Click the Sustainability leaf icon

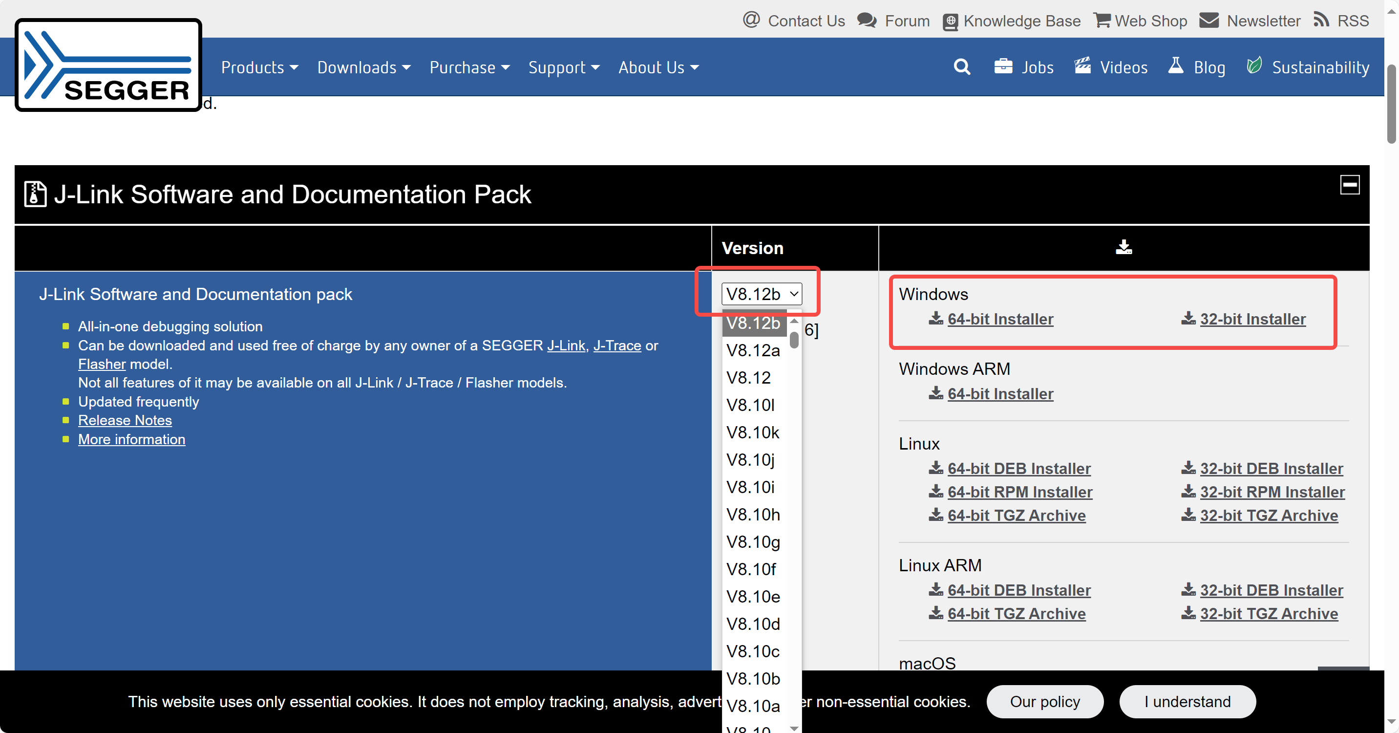[x=1254, y=66]
